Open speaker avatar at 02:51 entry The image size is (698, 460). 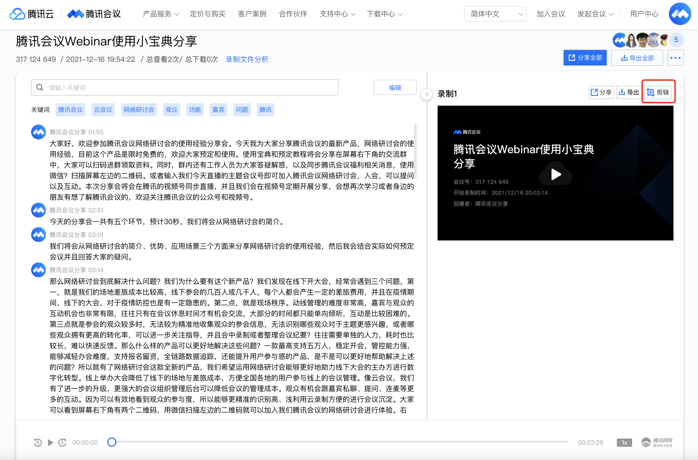pos(39,210)
